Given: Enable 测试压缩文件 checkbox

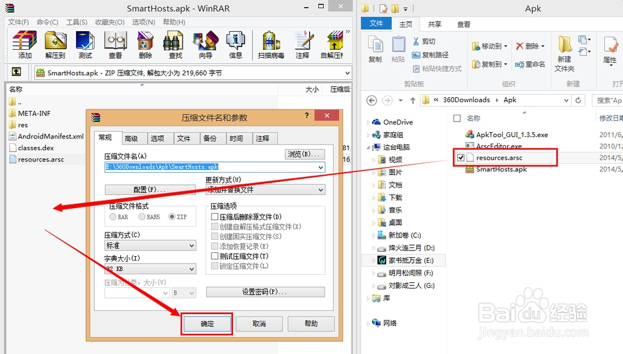Looking at the screenshot, I should click(214, 256).
